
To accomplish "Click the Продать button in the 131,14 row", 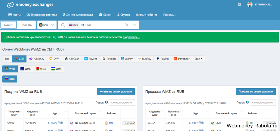I will point(270,123).
